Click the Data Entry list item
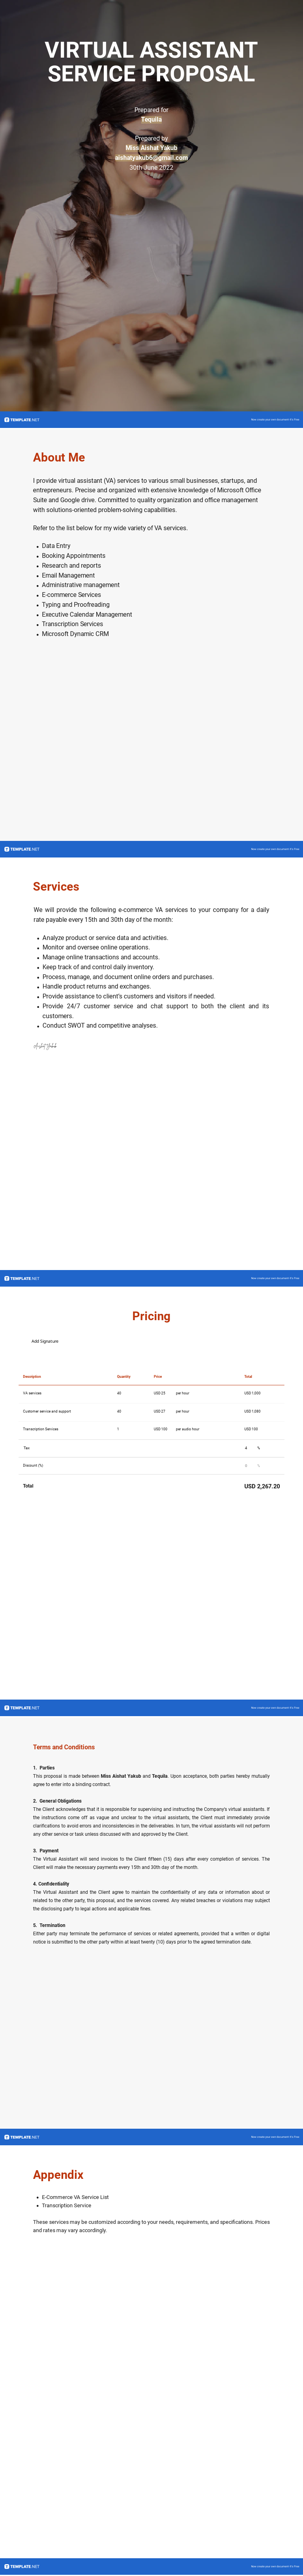 [x=56, y=546]
